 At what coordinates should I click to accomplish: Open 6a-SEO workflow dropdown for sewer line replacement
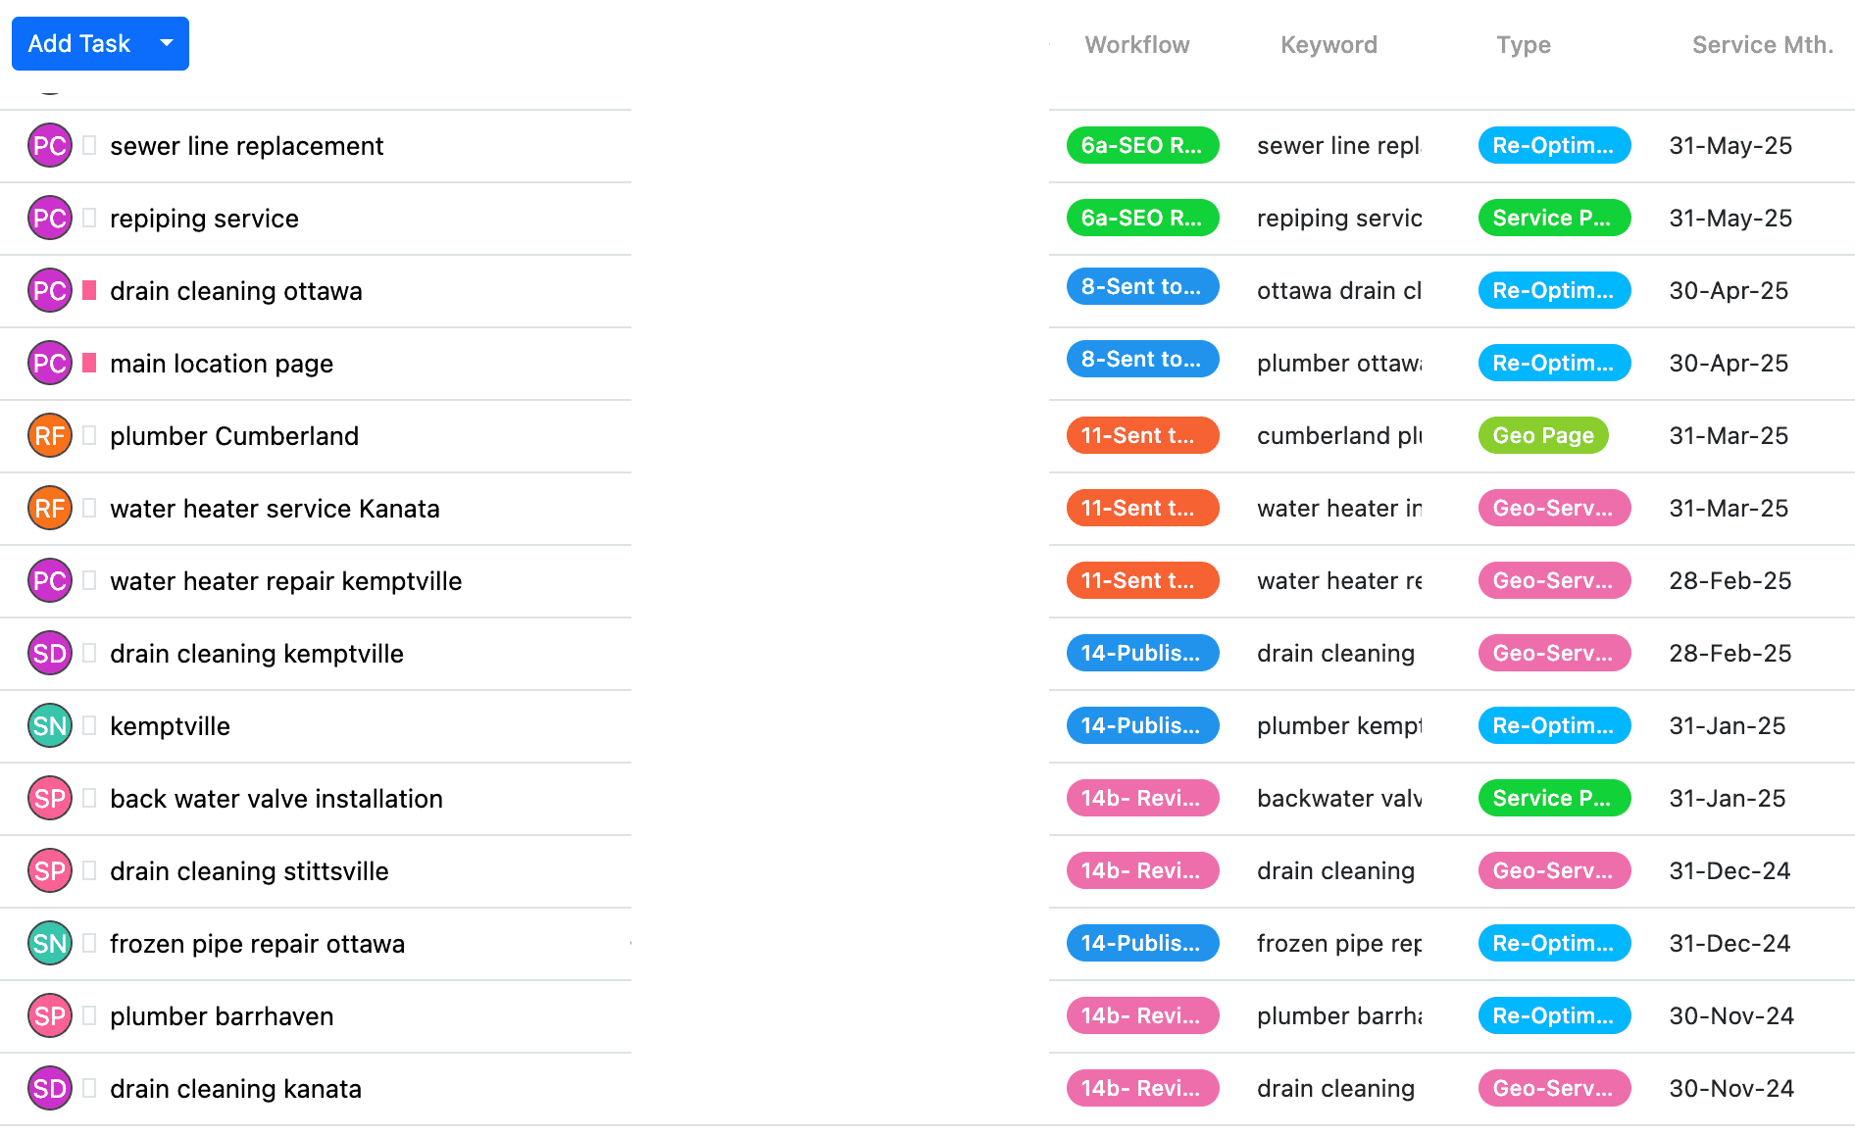[x=1142, y=145]
